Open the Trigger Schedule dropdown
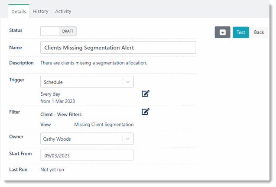This screenshot has height=187, width=276. (87, 82)
